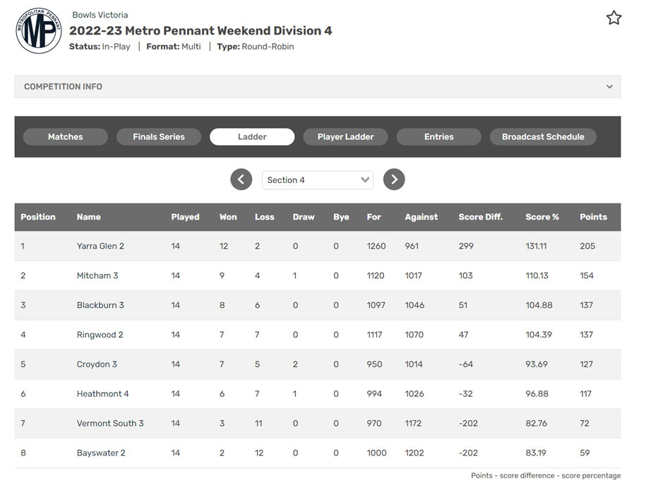Click the Yarra Glen 2 team name

click(100, 246)
